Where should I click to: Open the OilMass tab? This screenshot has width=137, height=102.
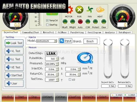(62, 32)
